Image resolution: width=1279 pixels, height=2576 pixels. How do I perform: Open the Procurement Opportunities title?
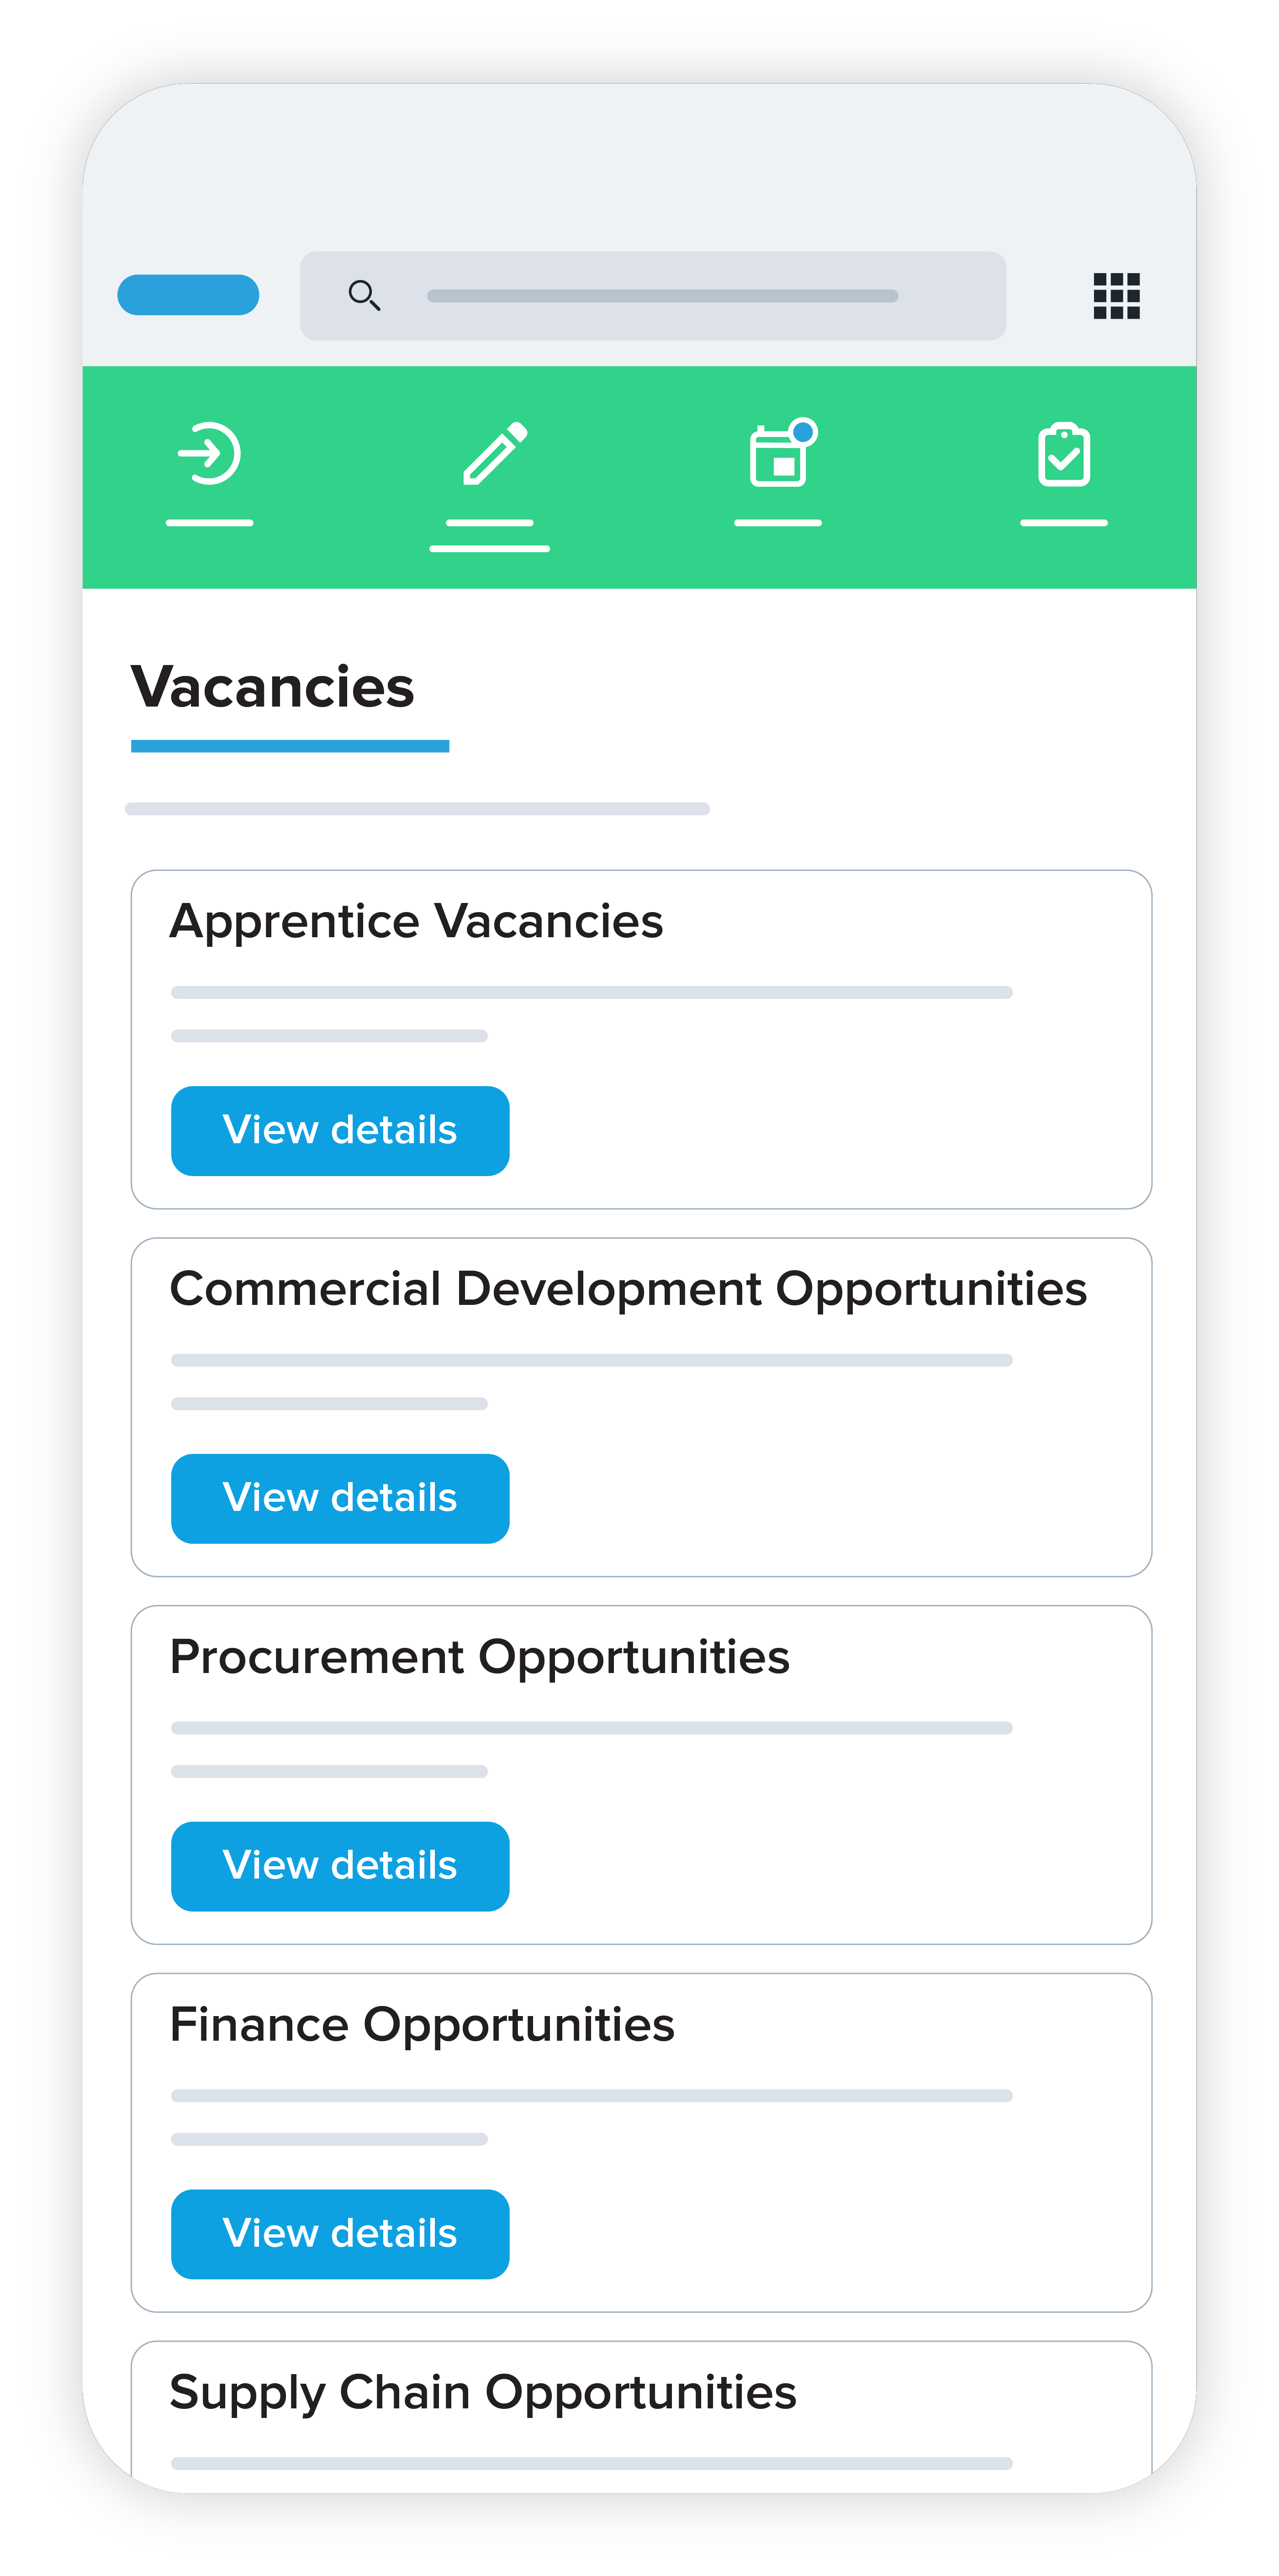480,1657
